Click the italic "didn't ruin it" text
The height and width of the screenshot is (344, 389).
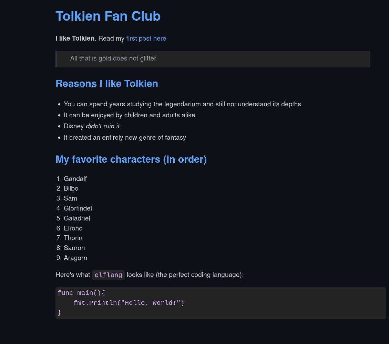(x=103, y=126)
